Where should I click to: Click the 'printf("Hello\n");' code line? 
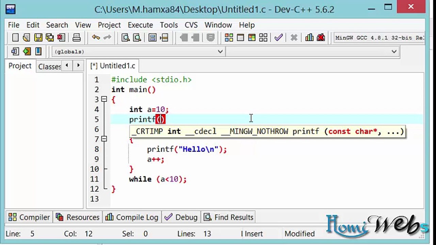tap(187, 149)
